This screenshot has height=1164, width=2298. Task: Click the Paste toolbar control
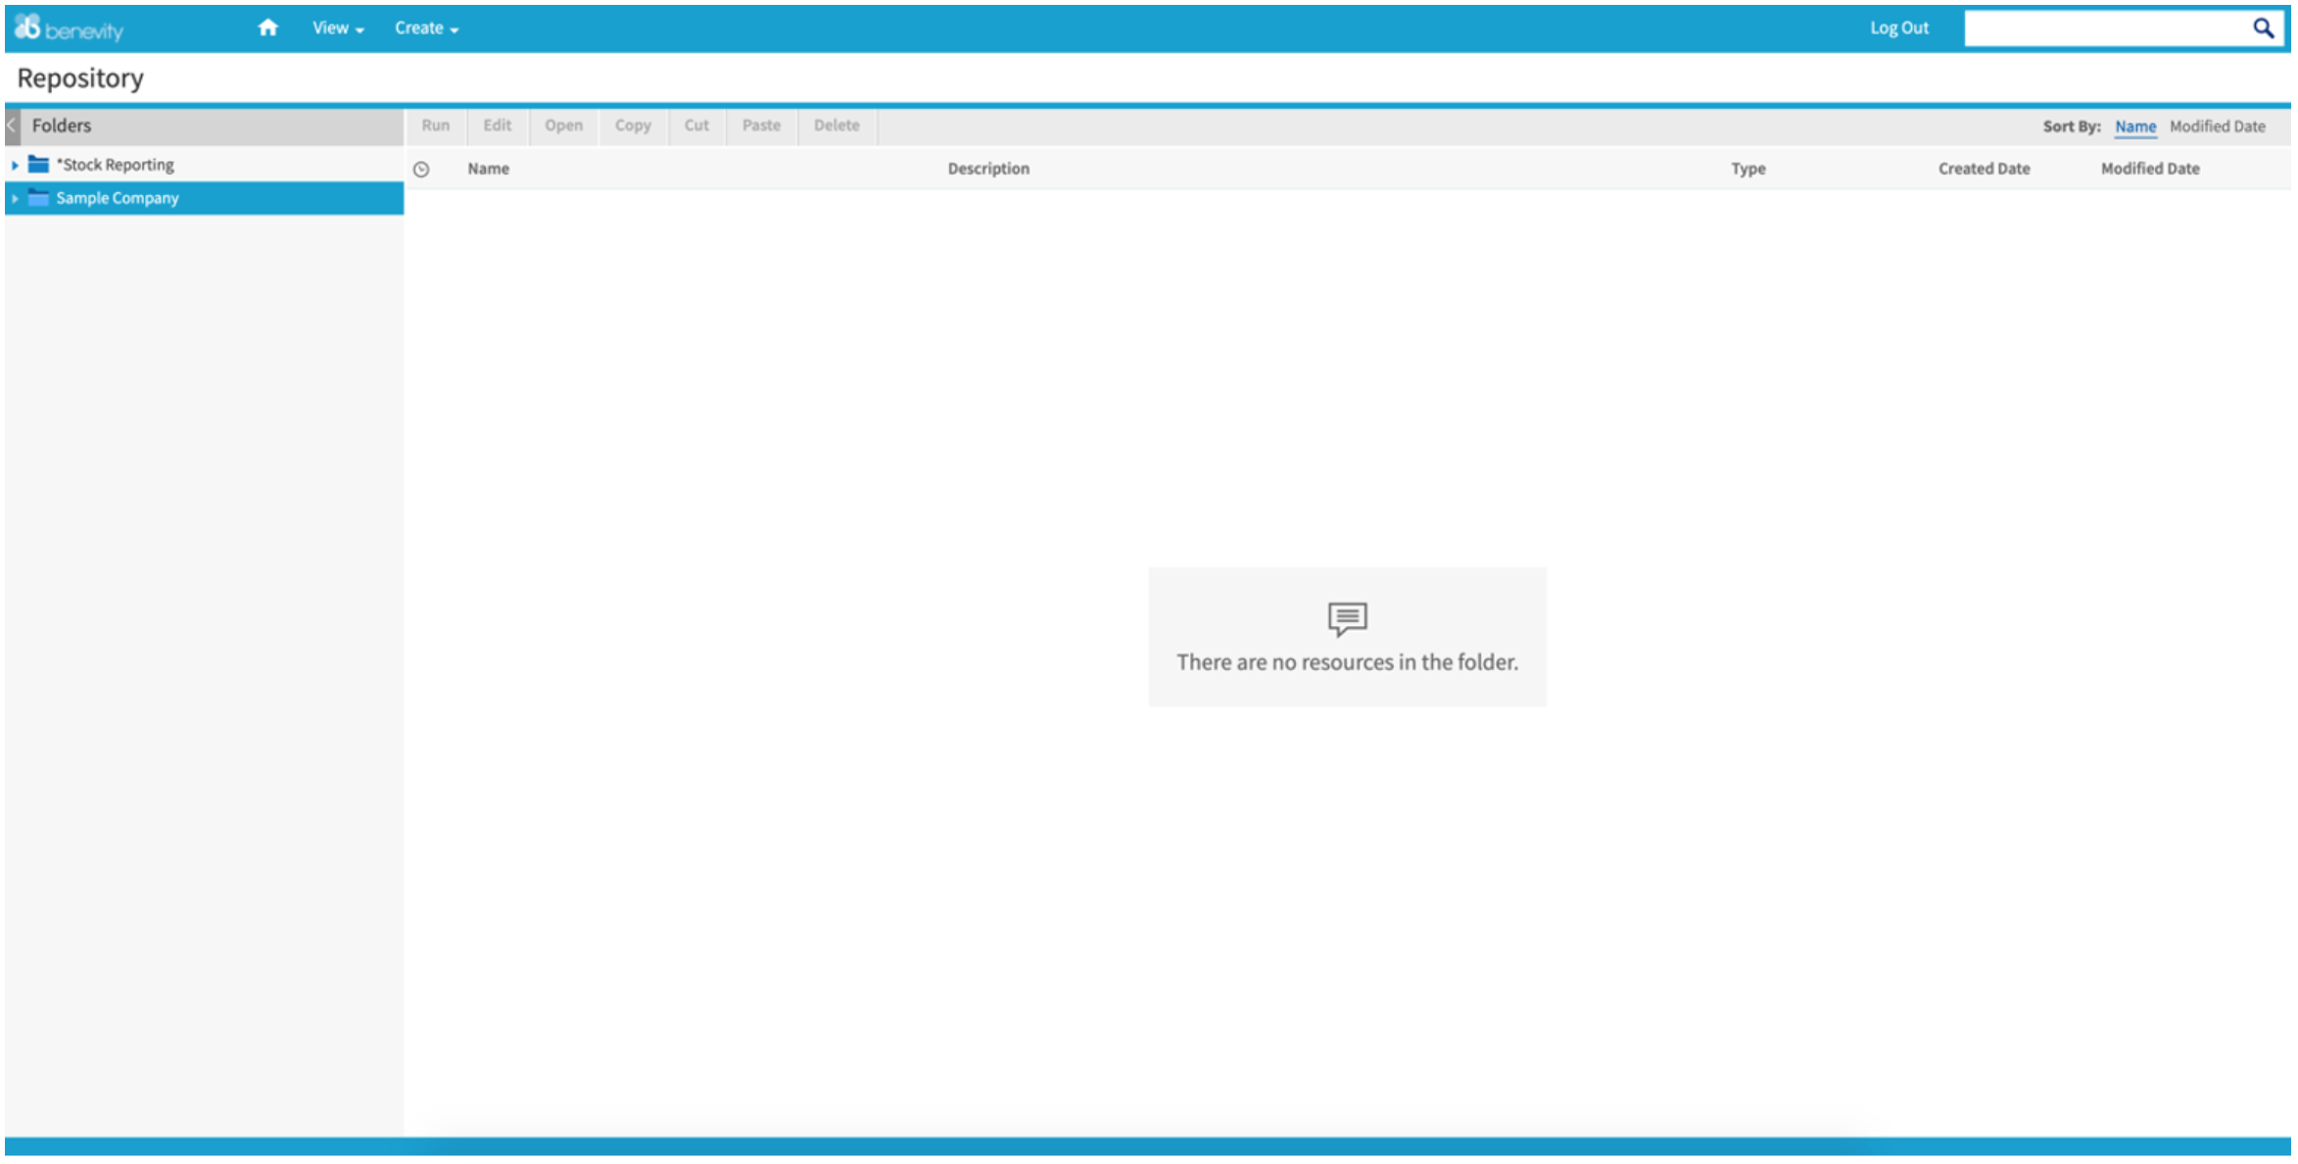point(761,125)
